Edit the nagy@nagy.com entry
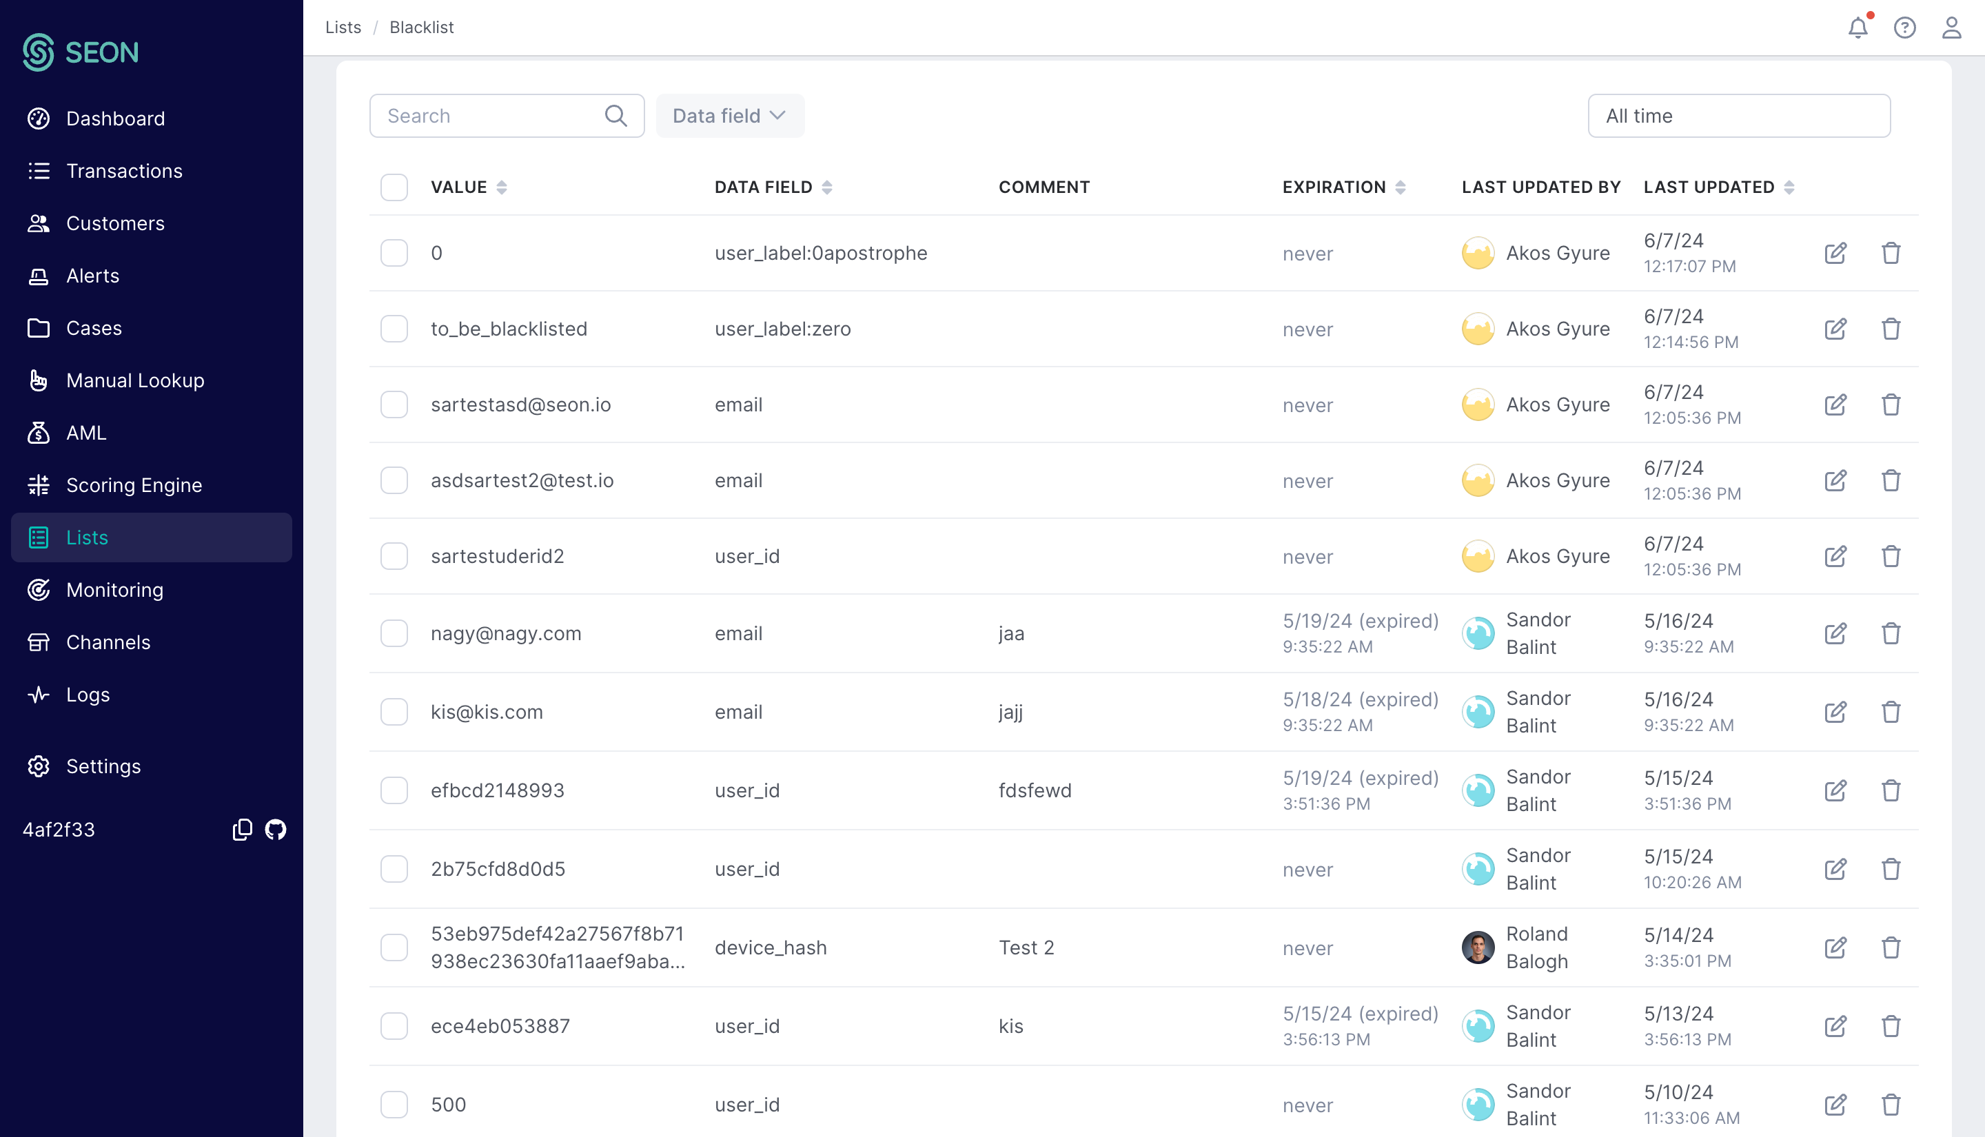This screenshot has height=1137, width=1985. click(1835, 633)
